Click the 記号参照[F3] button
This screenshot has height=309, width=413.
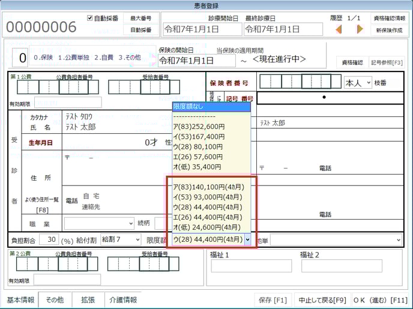387,62
